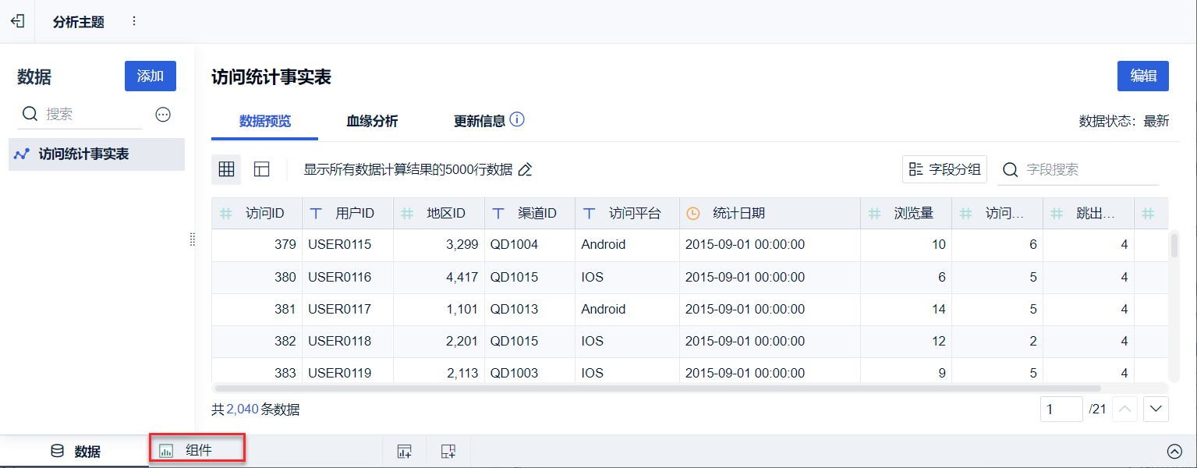Click the blue 编辑 button
1197x468 pixels.
tap(1142, 76)
